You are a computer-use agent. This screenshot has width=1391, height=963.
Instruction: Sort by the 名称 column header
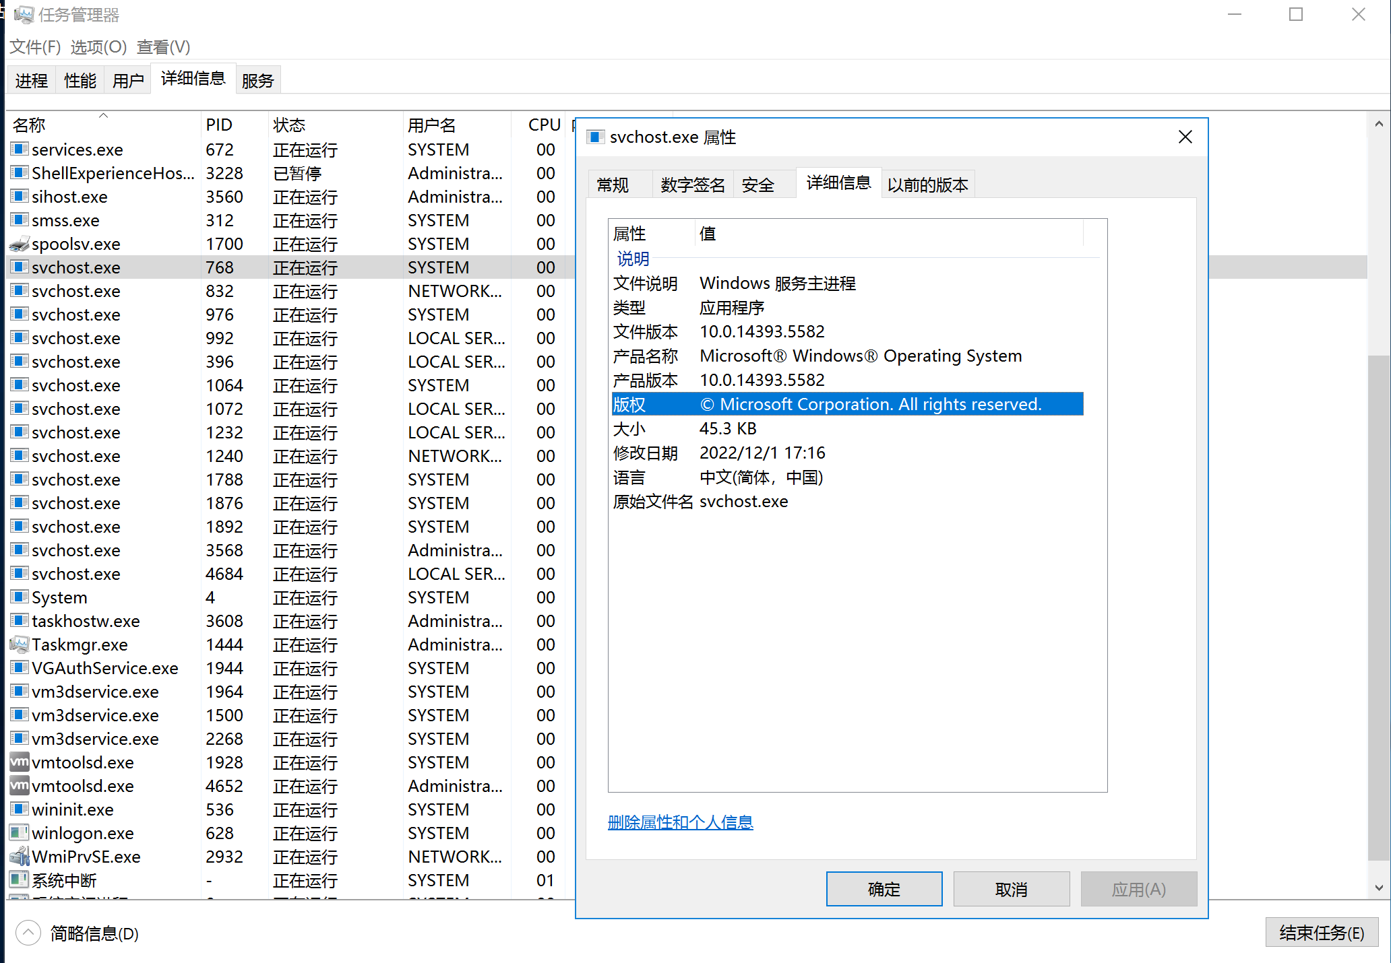(30, 125)
